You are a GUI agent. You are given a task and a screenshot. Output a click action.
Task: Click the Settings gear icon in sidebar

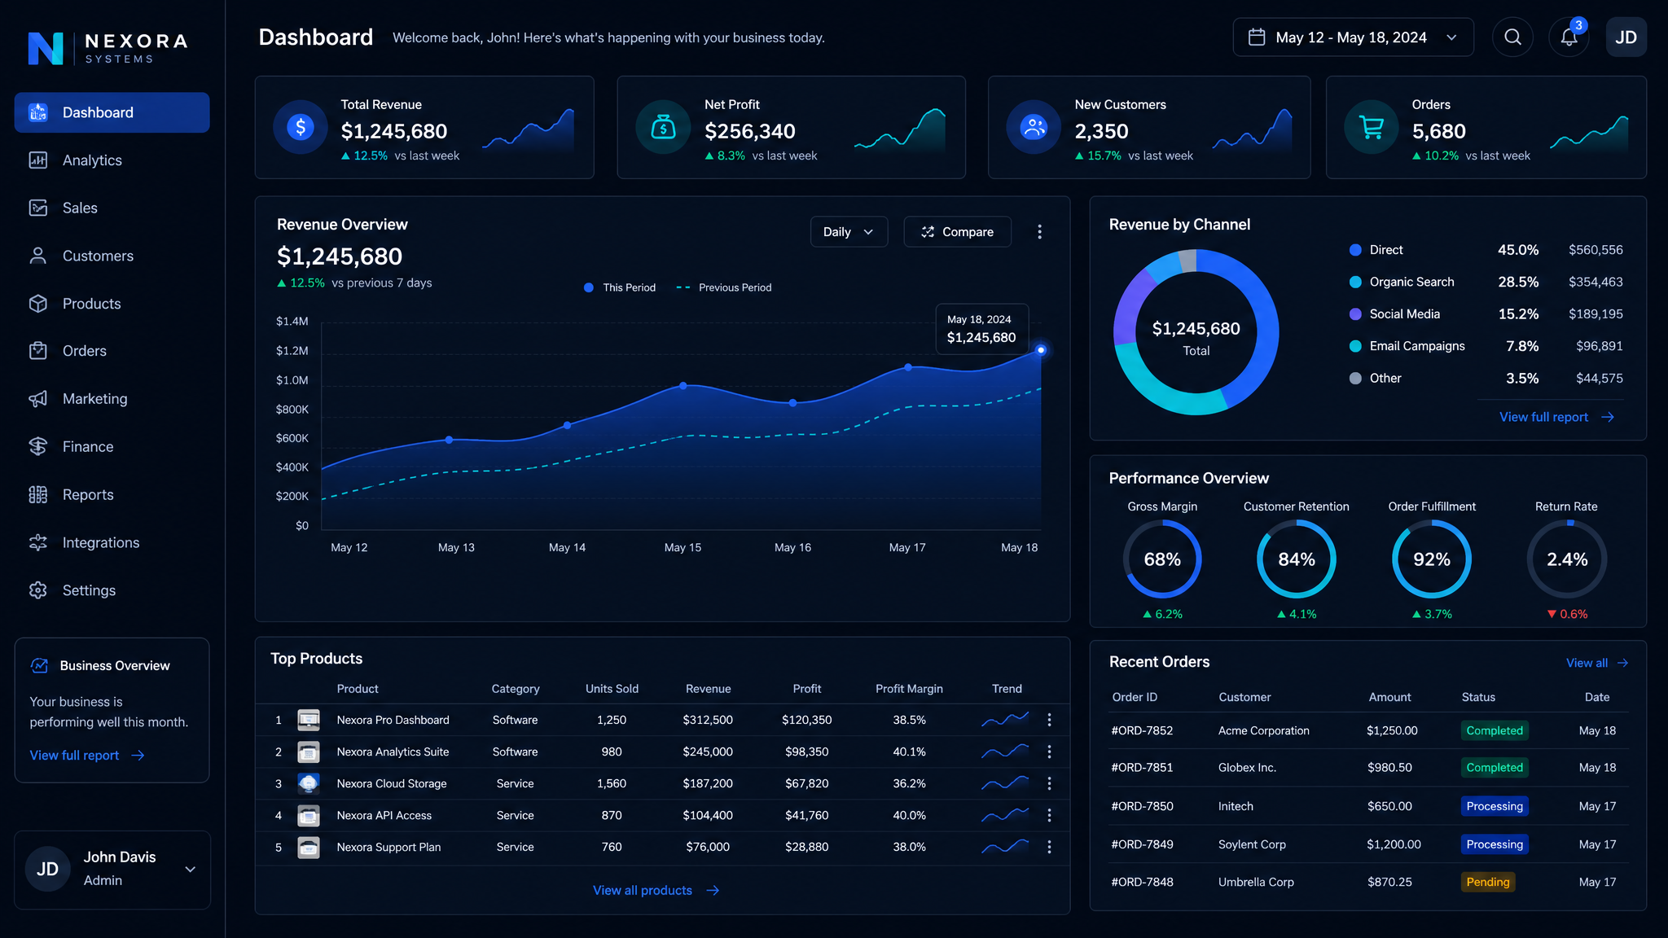38,590
